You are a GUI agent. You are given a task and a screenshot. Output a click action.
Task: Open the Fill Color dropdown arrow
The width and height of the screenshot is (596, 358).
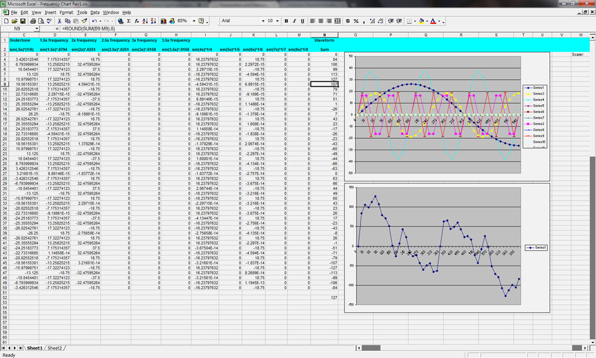pos(427,21)
